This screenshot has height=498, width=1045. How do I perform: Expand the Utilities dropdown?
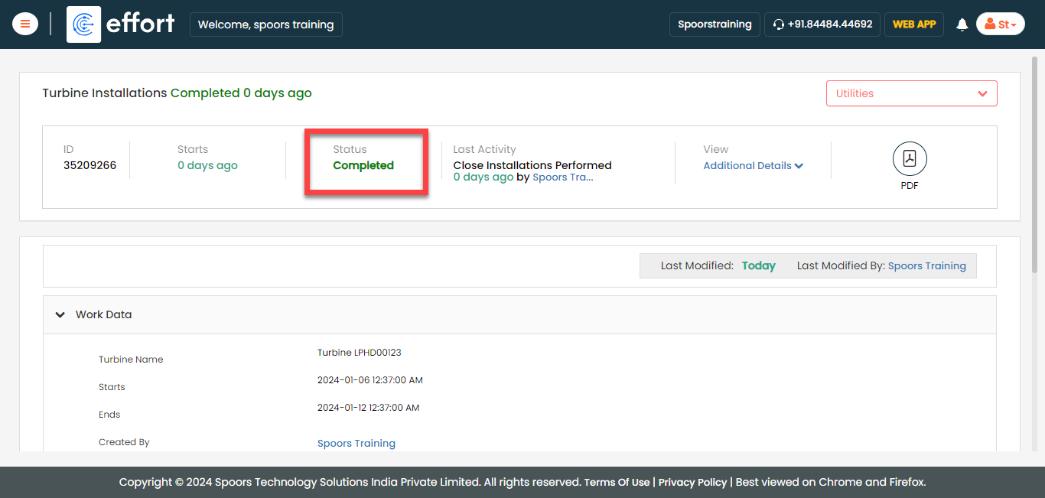pyautogui.click(x=911, y=93)
